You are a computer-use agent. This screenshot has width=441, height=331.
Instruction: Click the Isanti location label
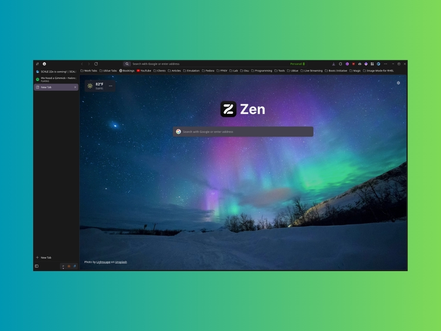click(99, 88)
